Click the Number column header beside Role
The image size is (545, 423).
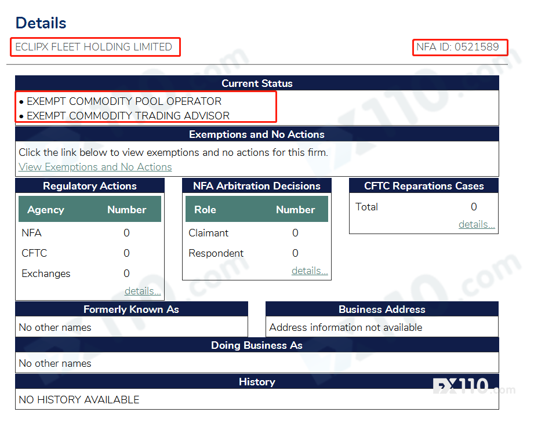coord(295,210)
